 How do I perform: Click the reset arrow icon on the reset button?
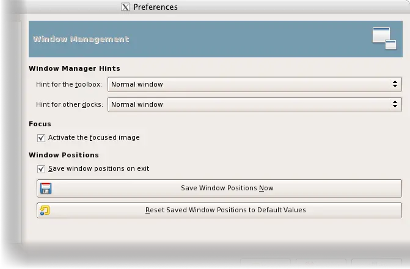coord(45,210)
